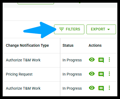View the first Authorize T&M Work entry via eye icon
Image resolution: width=120 pixels, height=99 pixels.
pyautogui.click(x=92, y=60)
